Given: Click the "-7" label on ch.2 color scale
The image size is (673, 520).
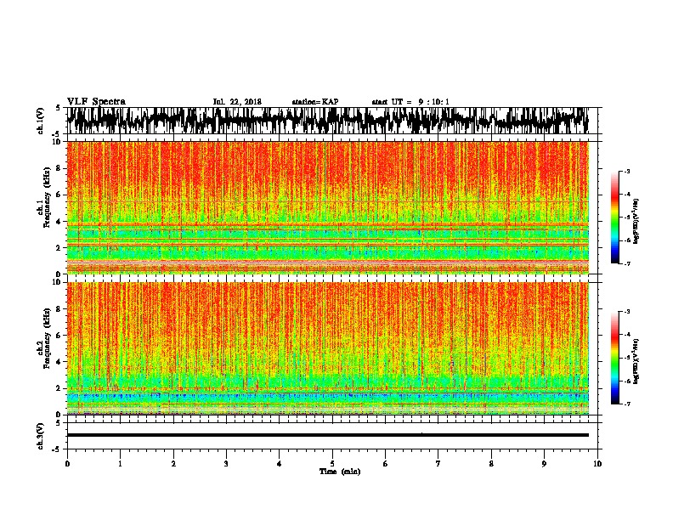Looking at the screenshot, I should pos(626,404).
